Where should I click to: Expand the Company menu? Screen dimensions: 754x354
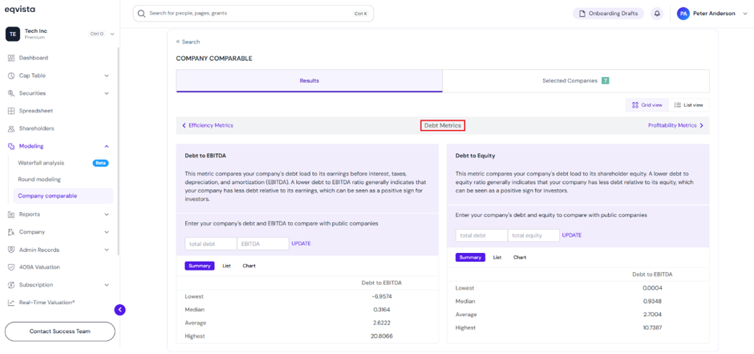[x=107, y=232]
